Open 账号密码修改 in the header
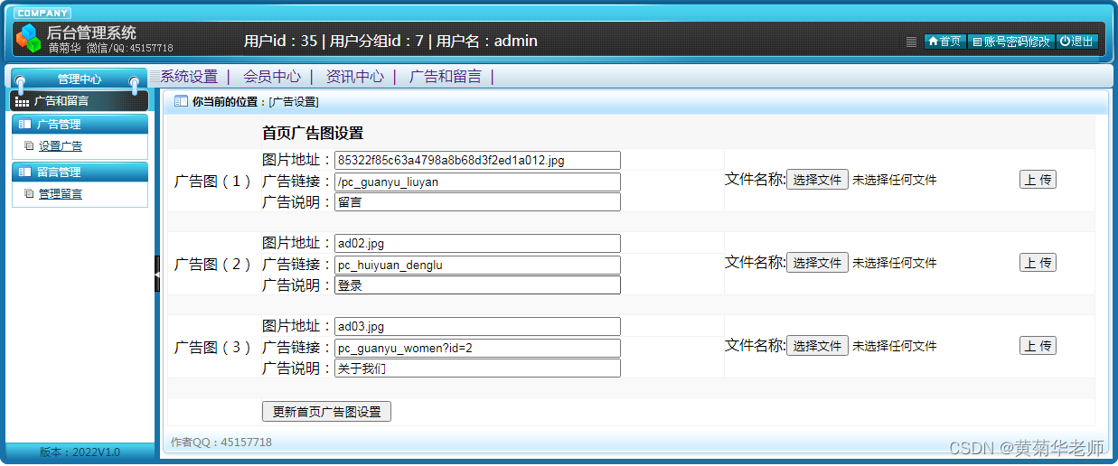Viewport: 1118px width, 466px height. click(x=1010, y=42)
